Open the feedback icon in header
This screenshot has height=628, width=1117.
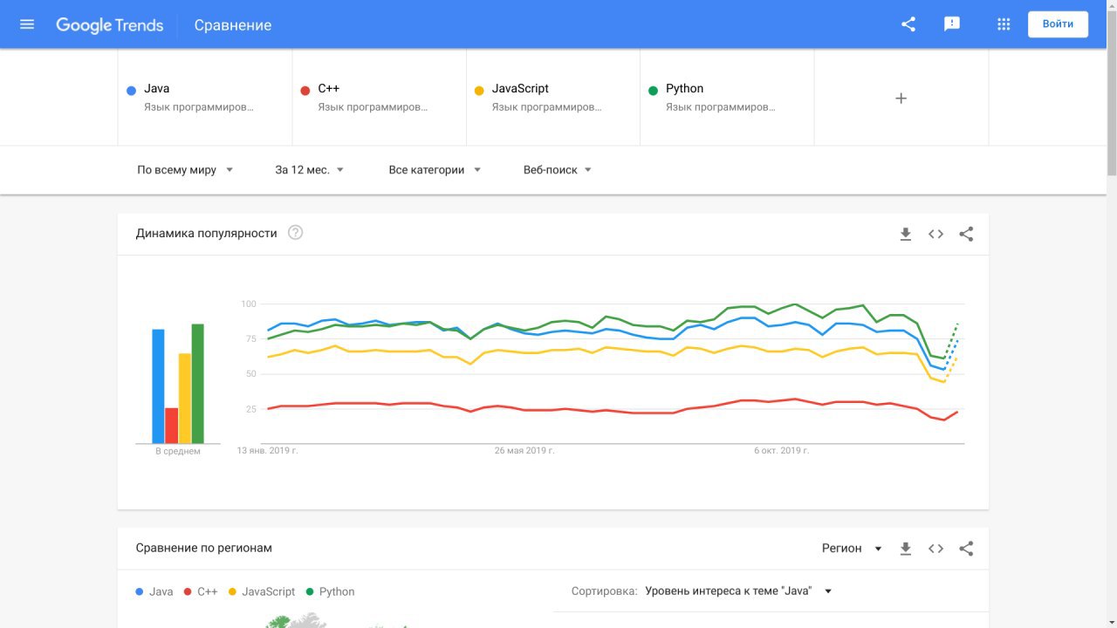[952, 24]
